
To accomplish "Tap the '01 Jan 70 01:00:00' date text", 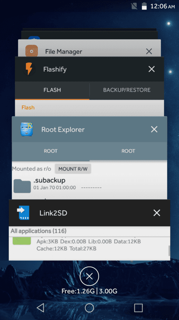I will pyautogui.click(x=54, y=187).
